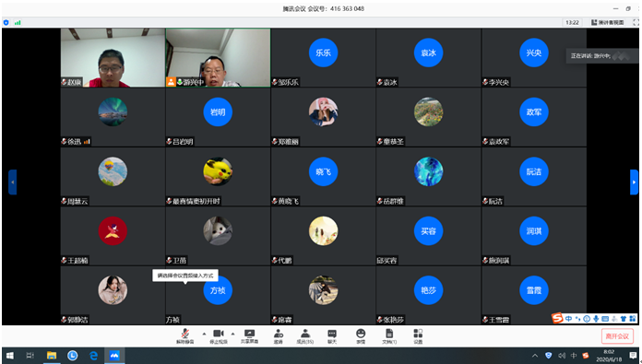The image size is (642, 364).
Task: Expand the video options arrow beside camera
Action: pos(233,334)
